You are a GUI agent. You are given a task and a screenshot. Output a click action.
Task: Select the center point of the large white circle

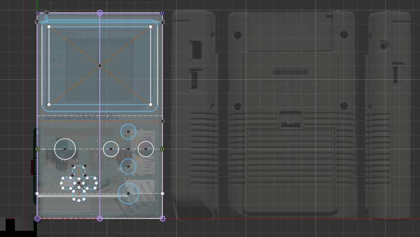click(65, 149)
